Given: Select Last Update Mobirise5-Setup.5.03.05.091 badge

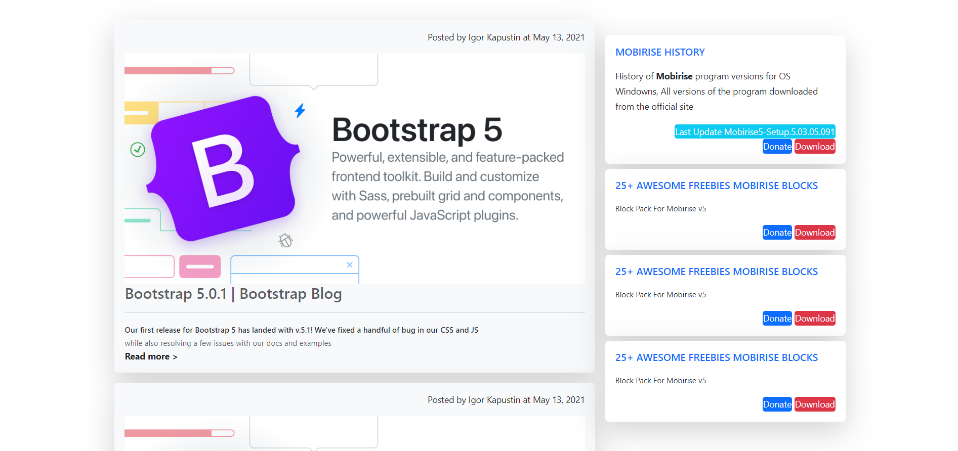Looking at the screenshot, I should (755, 131).
